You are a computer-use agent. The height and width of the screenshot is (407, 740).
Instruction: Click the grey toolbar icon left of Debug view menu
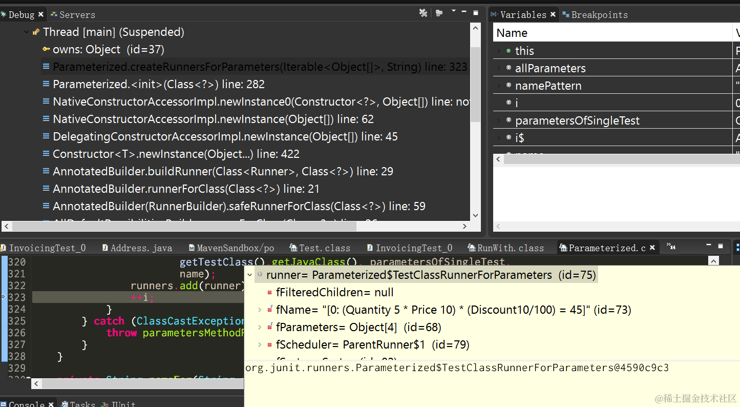tap(439, 13)
